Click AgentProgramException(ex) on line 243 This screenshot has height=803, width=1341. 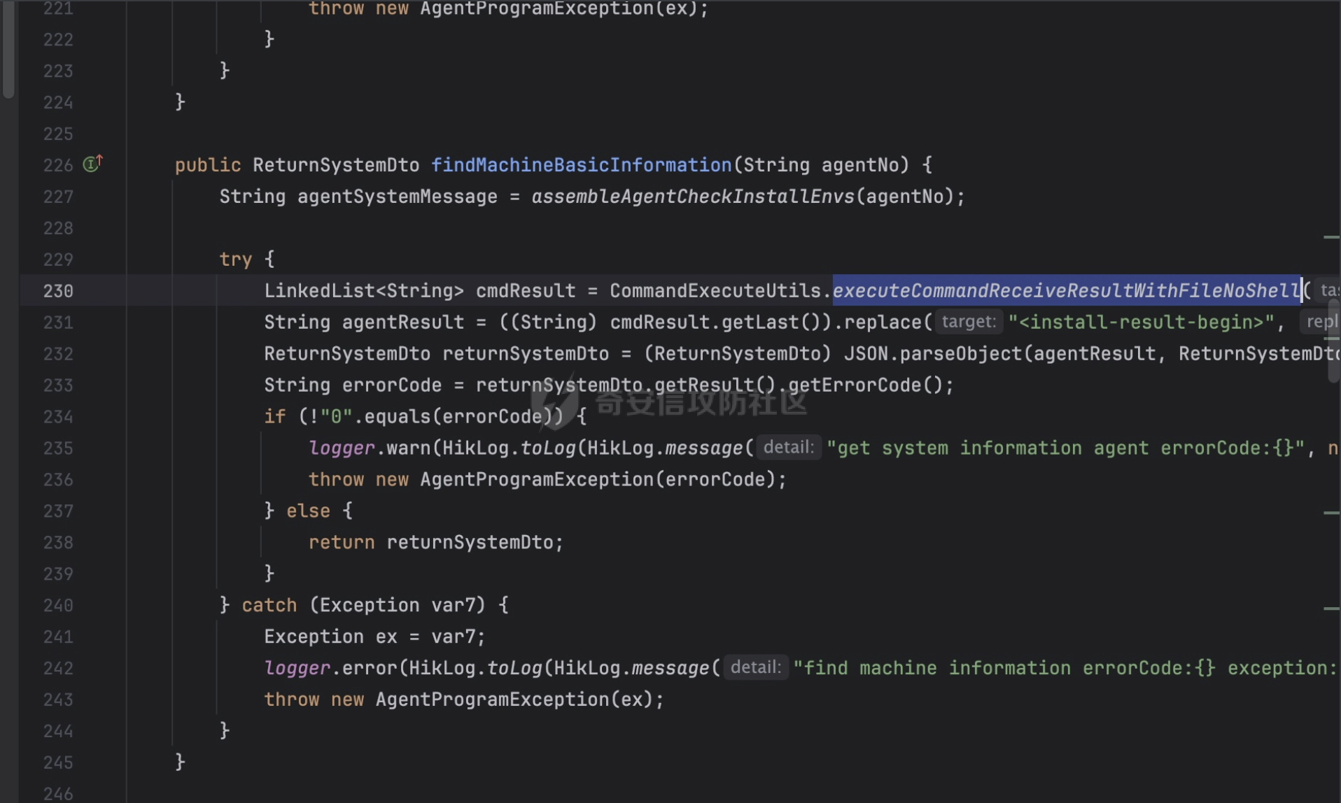(514, 699)
